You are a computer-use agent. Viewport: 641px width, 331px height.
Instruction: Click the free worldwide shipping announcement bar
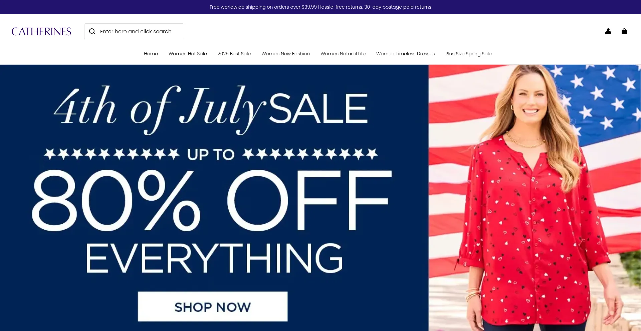pos(320,7)
